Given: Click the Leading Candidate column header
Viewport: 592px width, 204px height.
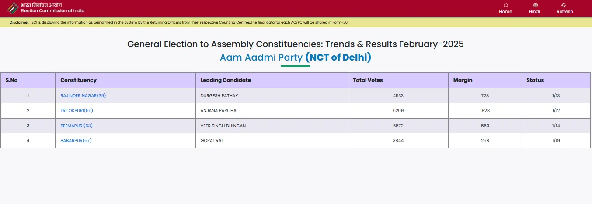Looking at the screenshot, I should coord(226,80).
